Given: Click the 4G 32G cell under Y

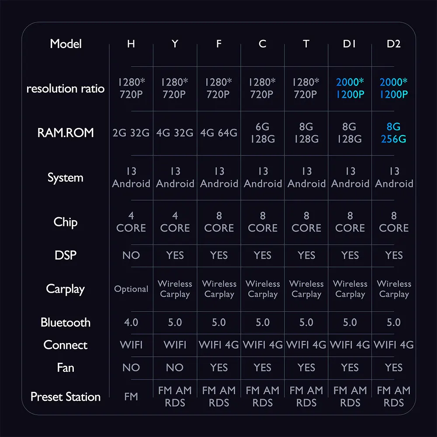Looking at the screenshot, I should tap(175, 133).
